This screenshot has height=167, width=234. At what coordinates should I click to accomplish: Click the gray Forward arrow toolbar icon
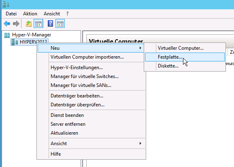coord(16,23)
